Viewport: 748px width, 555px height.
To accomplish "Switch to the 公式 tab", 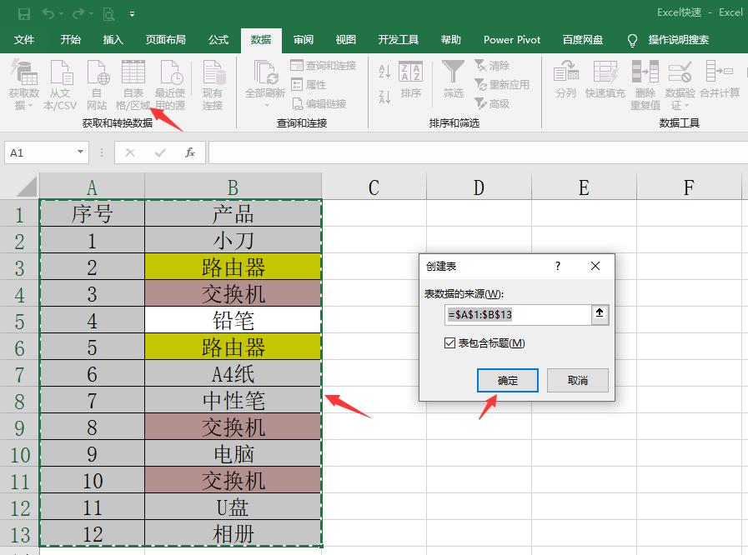I will [x=218, y=40].
